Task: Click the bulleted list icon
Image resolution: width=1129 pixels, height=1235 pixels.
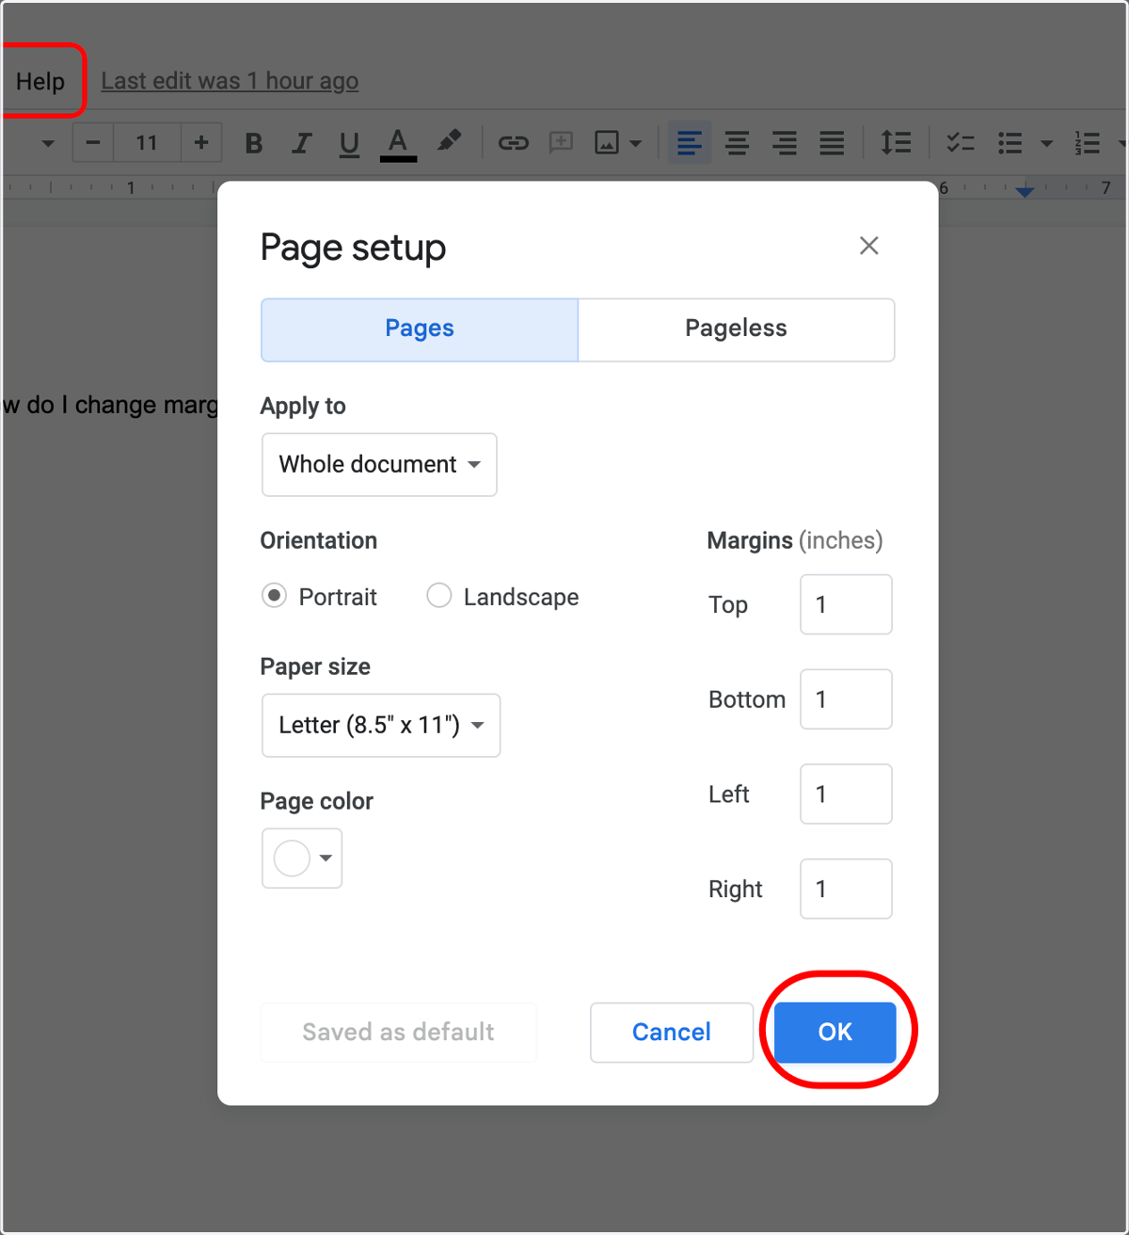Action: click(1010, 143)
